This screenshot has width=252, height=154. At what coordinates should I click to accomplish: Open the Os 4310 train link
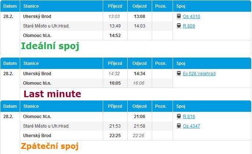[x=191, y=16]
